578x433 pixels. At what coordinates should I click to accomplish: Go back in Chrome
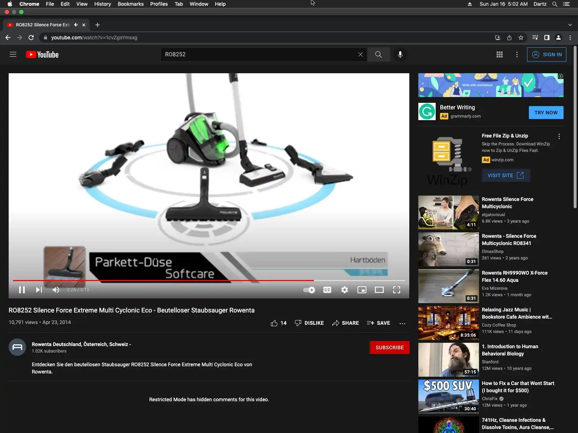tap(8, 38)
